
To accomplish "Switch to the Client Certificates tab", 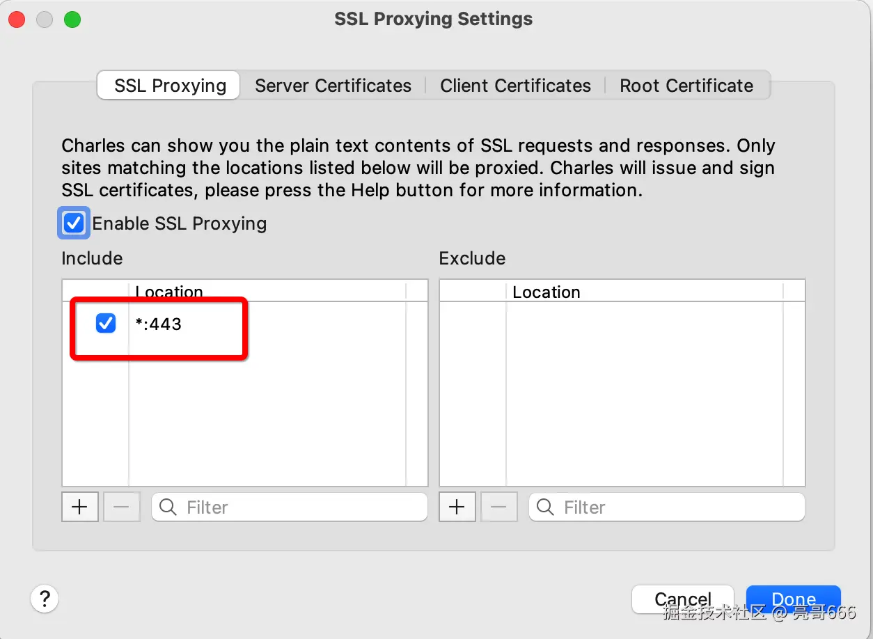I will click(x=515, y=86).
